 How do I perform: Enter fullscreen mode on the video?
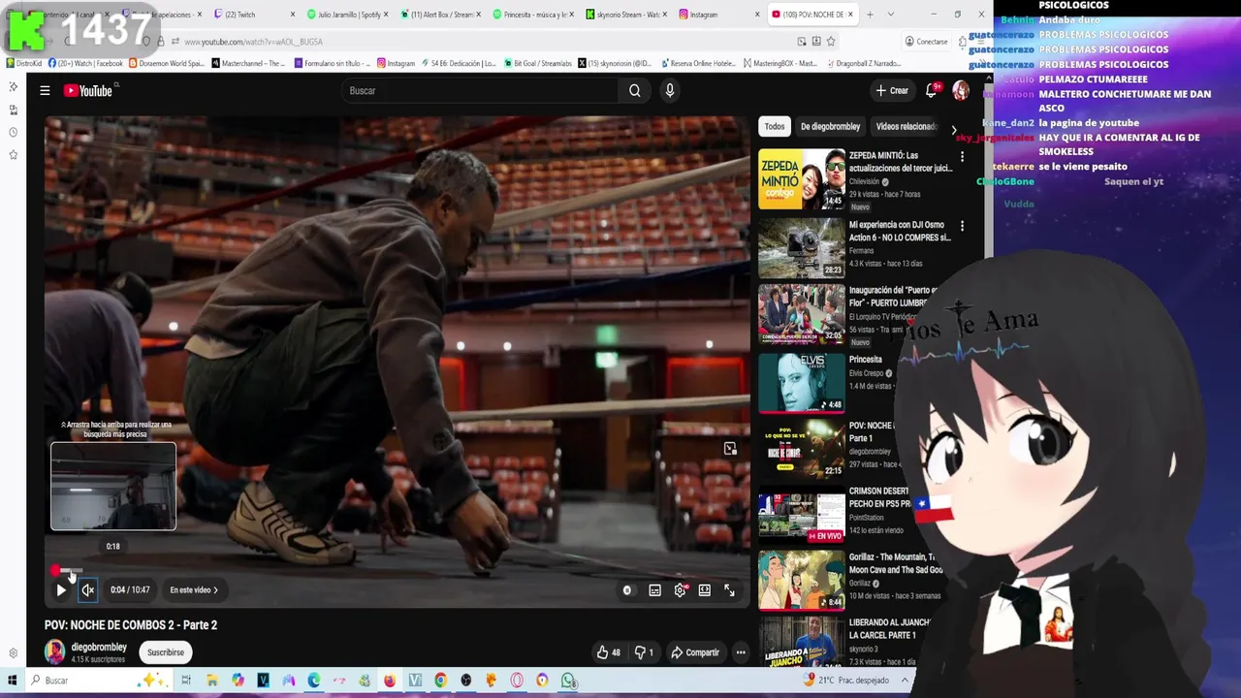(x=729, y=590)
